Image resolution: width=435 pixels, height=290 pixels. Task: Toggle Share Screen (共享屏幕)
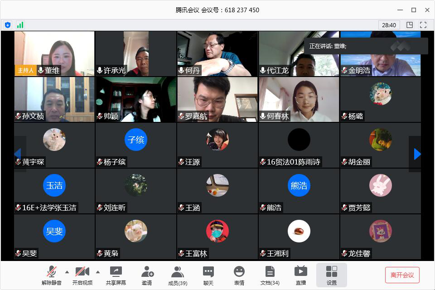click(x=116, y=275)
